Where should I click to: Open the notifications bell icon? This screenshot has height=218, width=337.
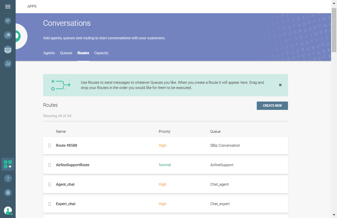point(8,193)
